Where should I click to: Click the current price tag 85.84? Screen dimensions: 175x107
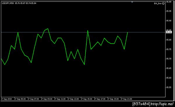(169, 32)
